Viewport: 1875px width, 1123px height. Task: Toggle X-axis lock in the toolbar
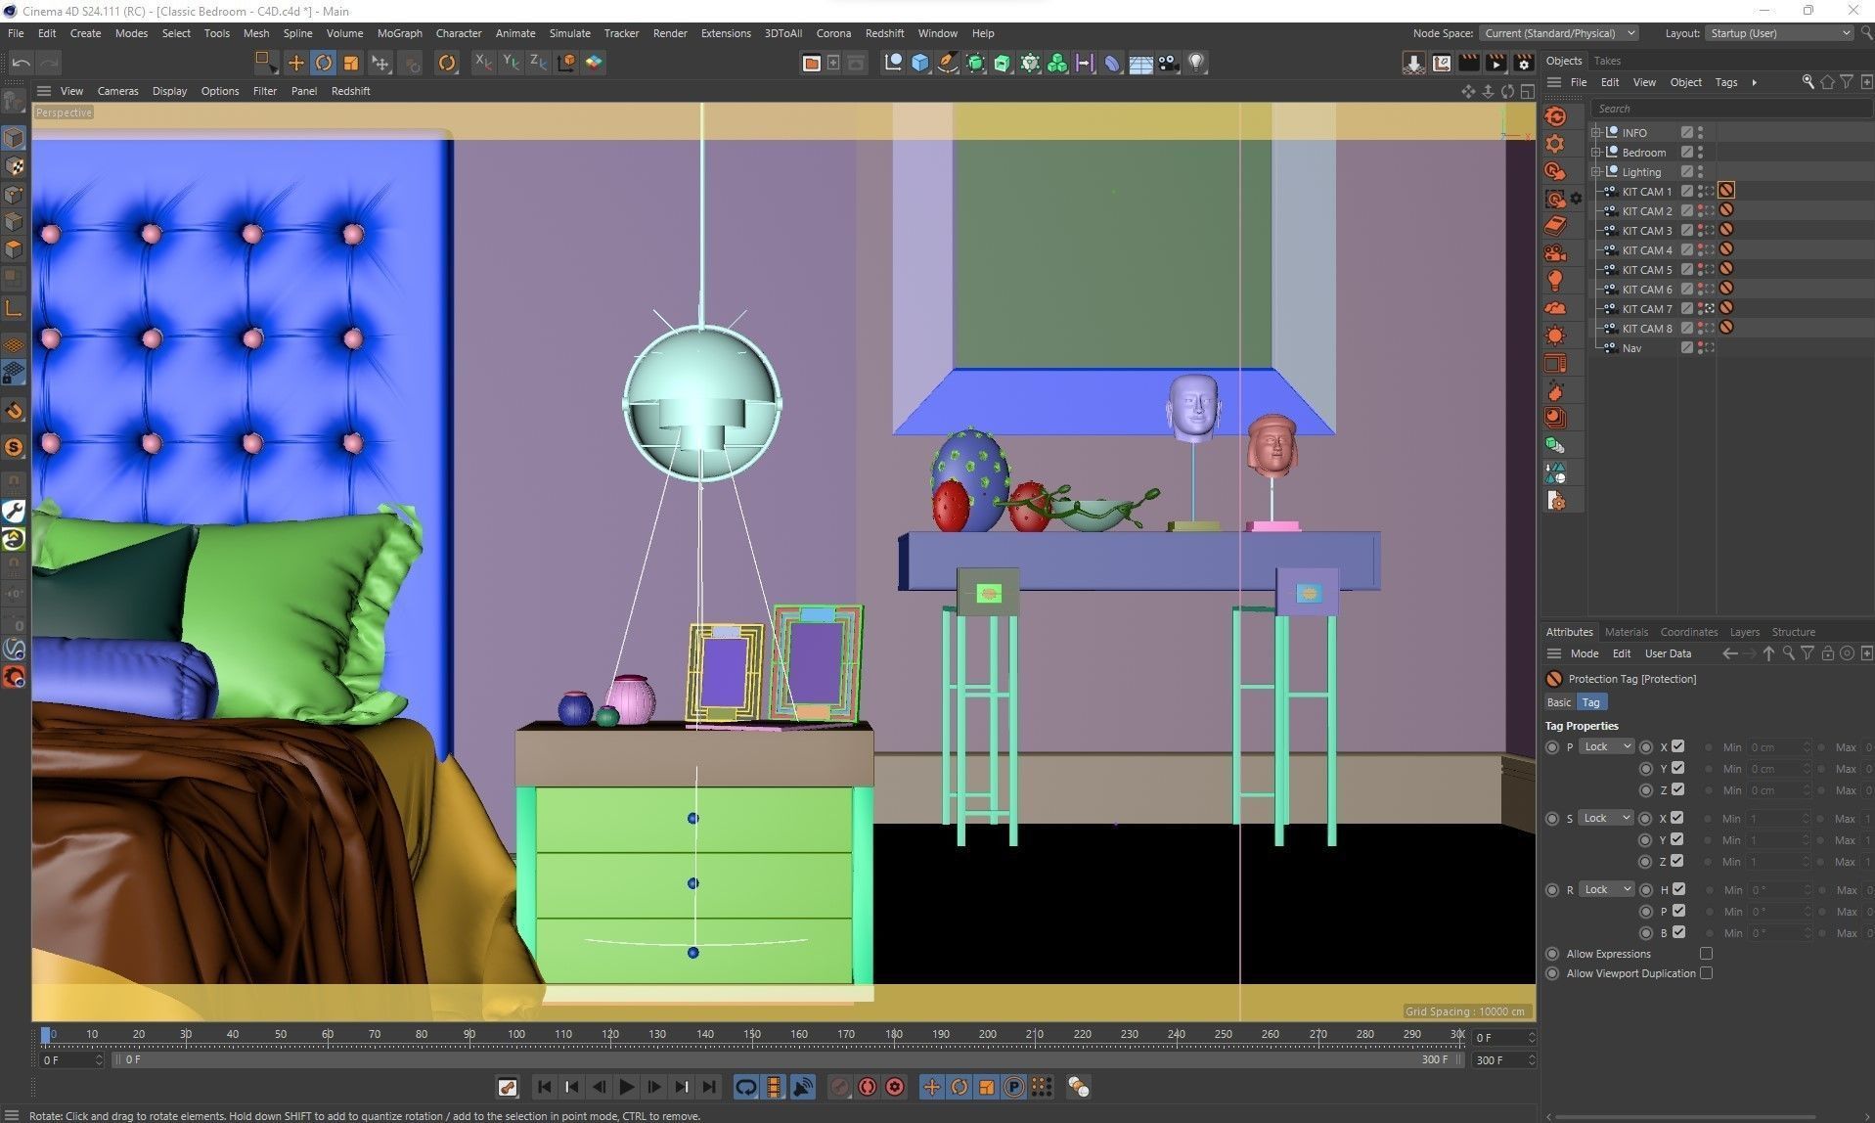(x=483, y=63)
